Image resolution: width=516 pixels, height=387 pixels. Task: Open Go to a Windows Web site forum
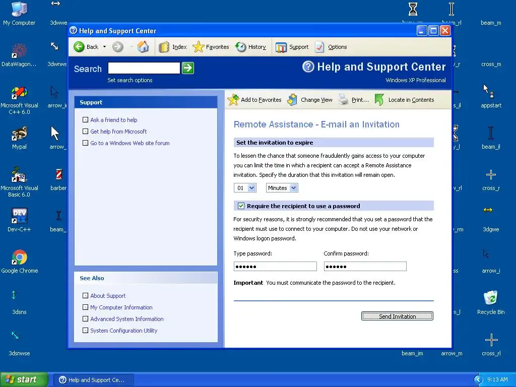coord(130,143)
